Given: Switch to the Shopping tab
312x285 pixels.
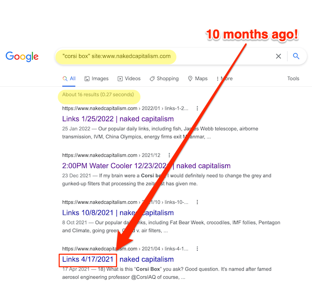Looking at the screenshot, I should tap(164, 79).
